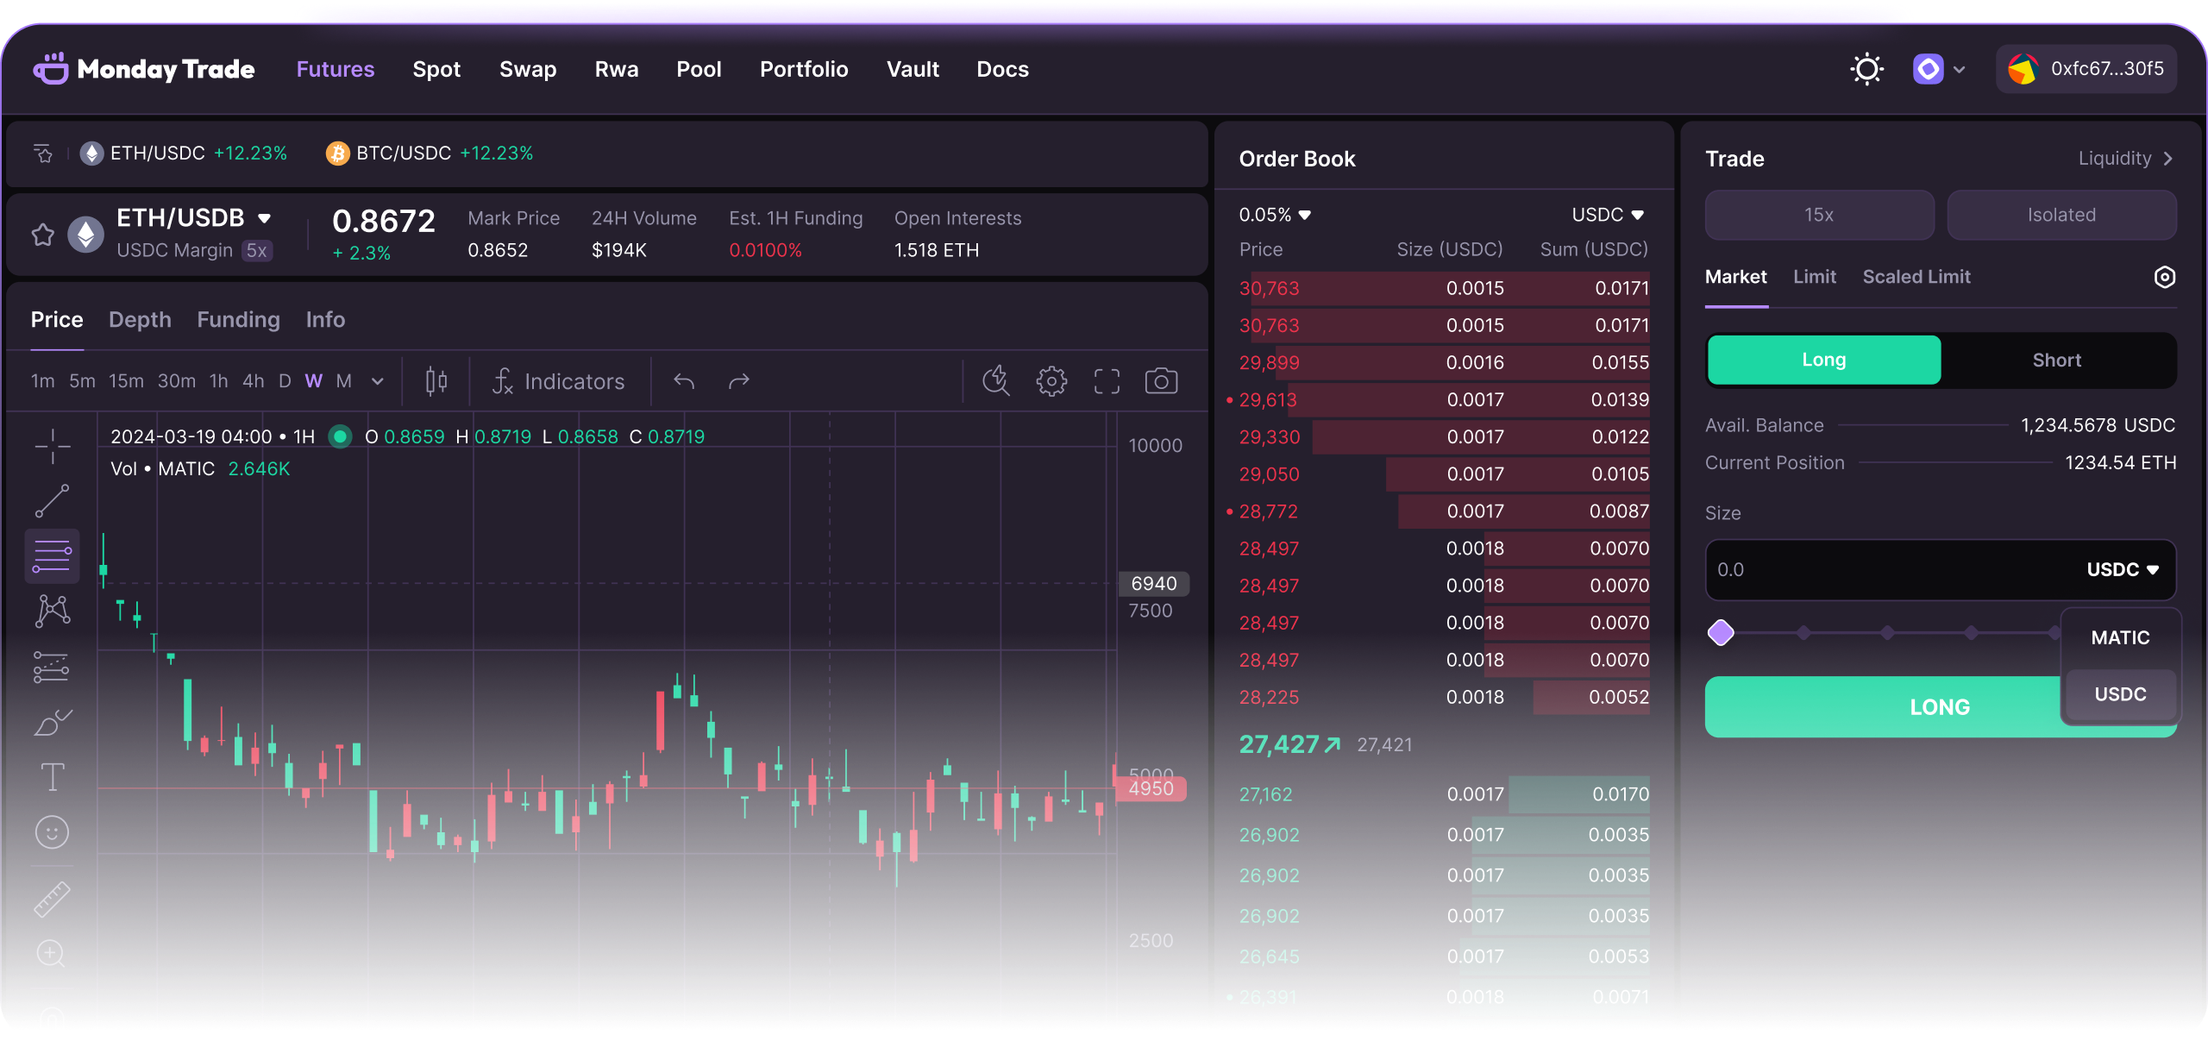The height and width of the screenshot is (1041, 2208).
Task: Toggle light theme sun icon
Action: point(1866,69)
